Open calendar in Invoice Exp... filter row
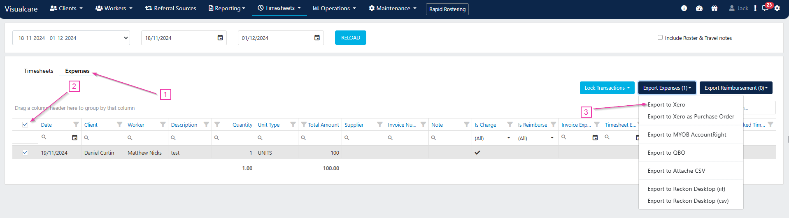Viewport: 789px width, 218px height. 595,138
